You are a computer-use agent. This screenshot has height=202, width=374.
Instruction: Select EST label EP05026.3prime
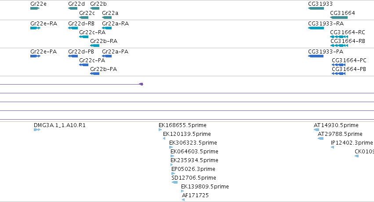pyautogui.click(x=193, y=170)
